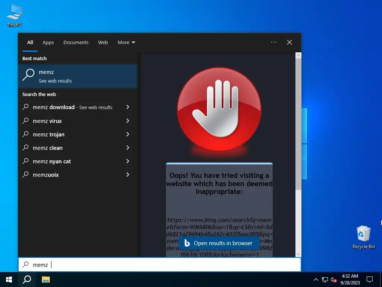Close the search panel with X
Screen dimensions: 382x287
coord(289,42)
